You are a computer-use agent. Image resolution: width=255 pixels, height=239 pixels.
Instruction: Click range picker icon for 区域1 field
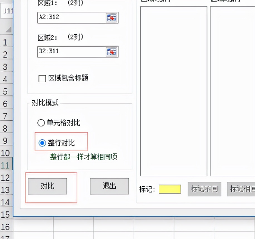tap(111, 18)
